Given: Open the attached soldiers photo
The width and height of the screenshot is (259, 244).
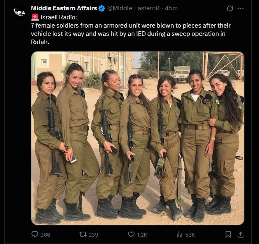Looking at the screenshot, I should pos(138,138).
